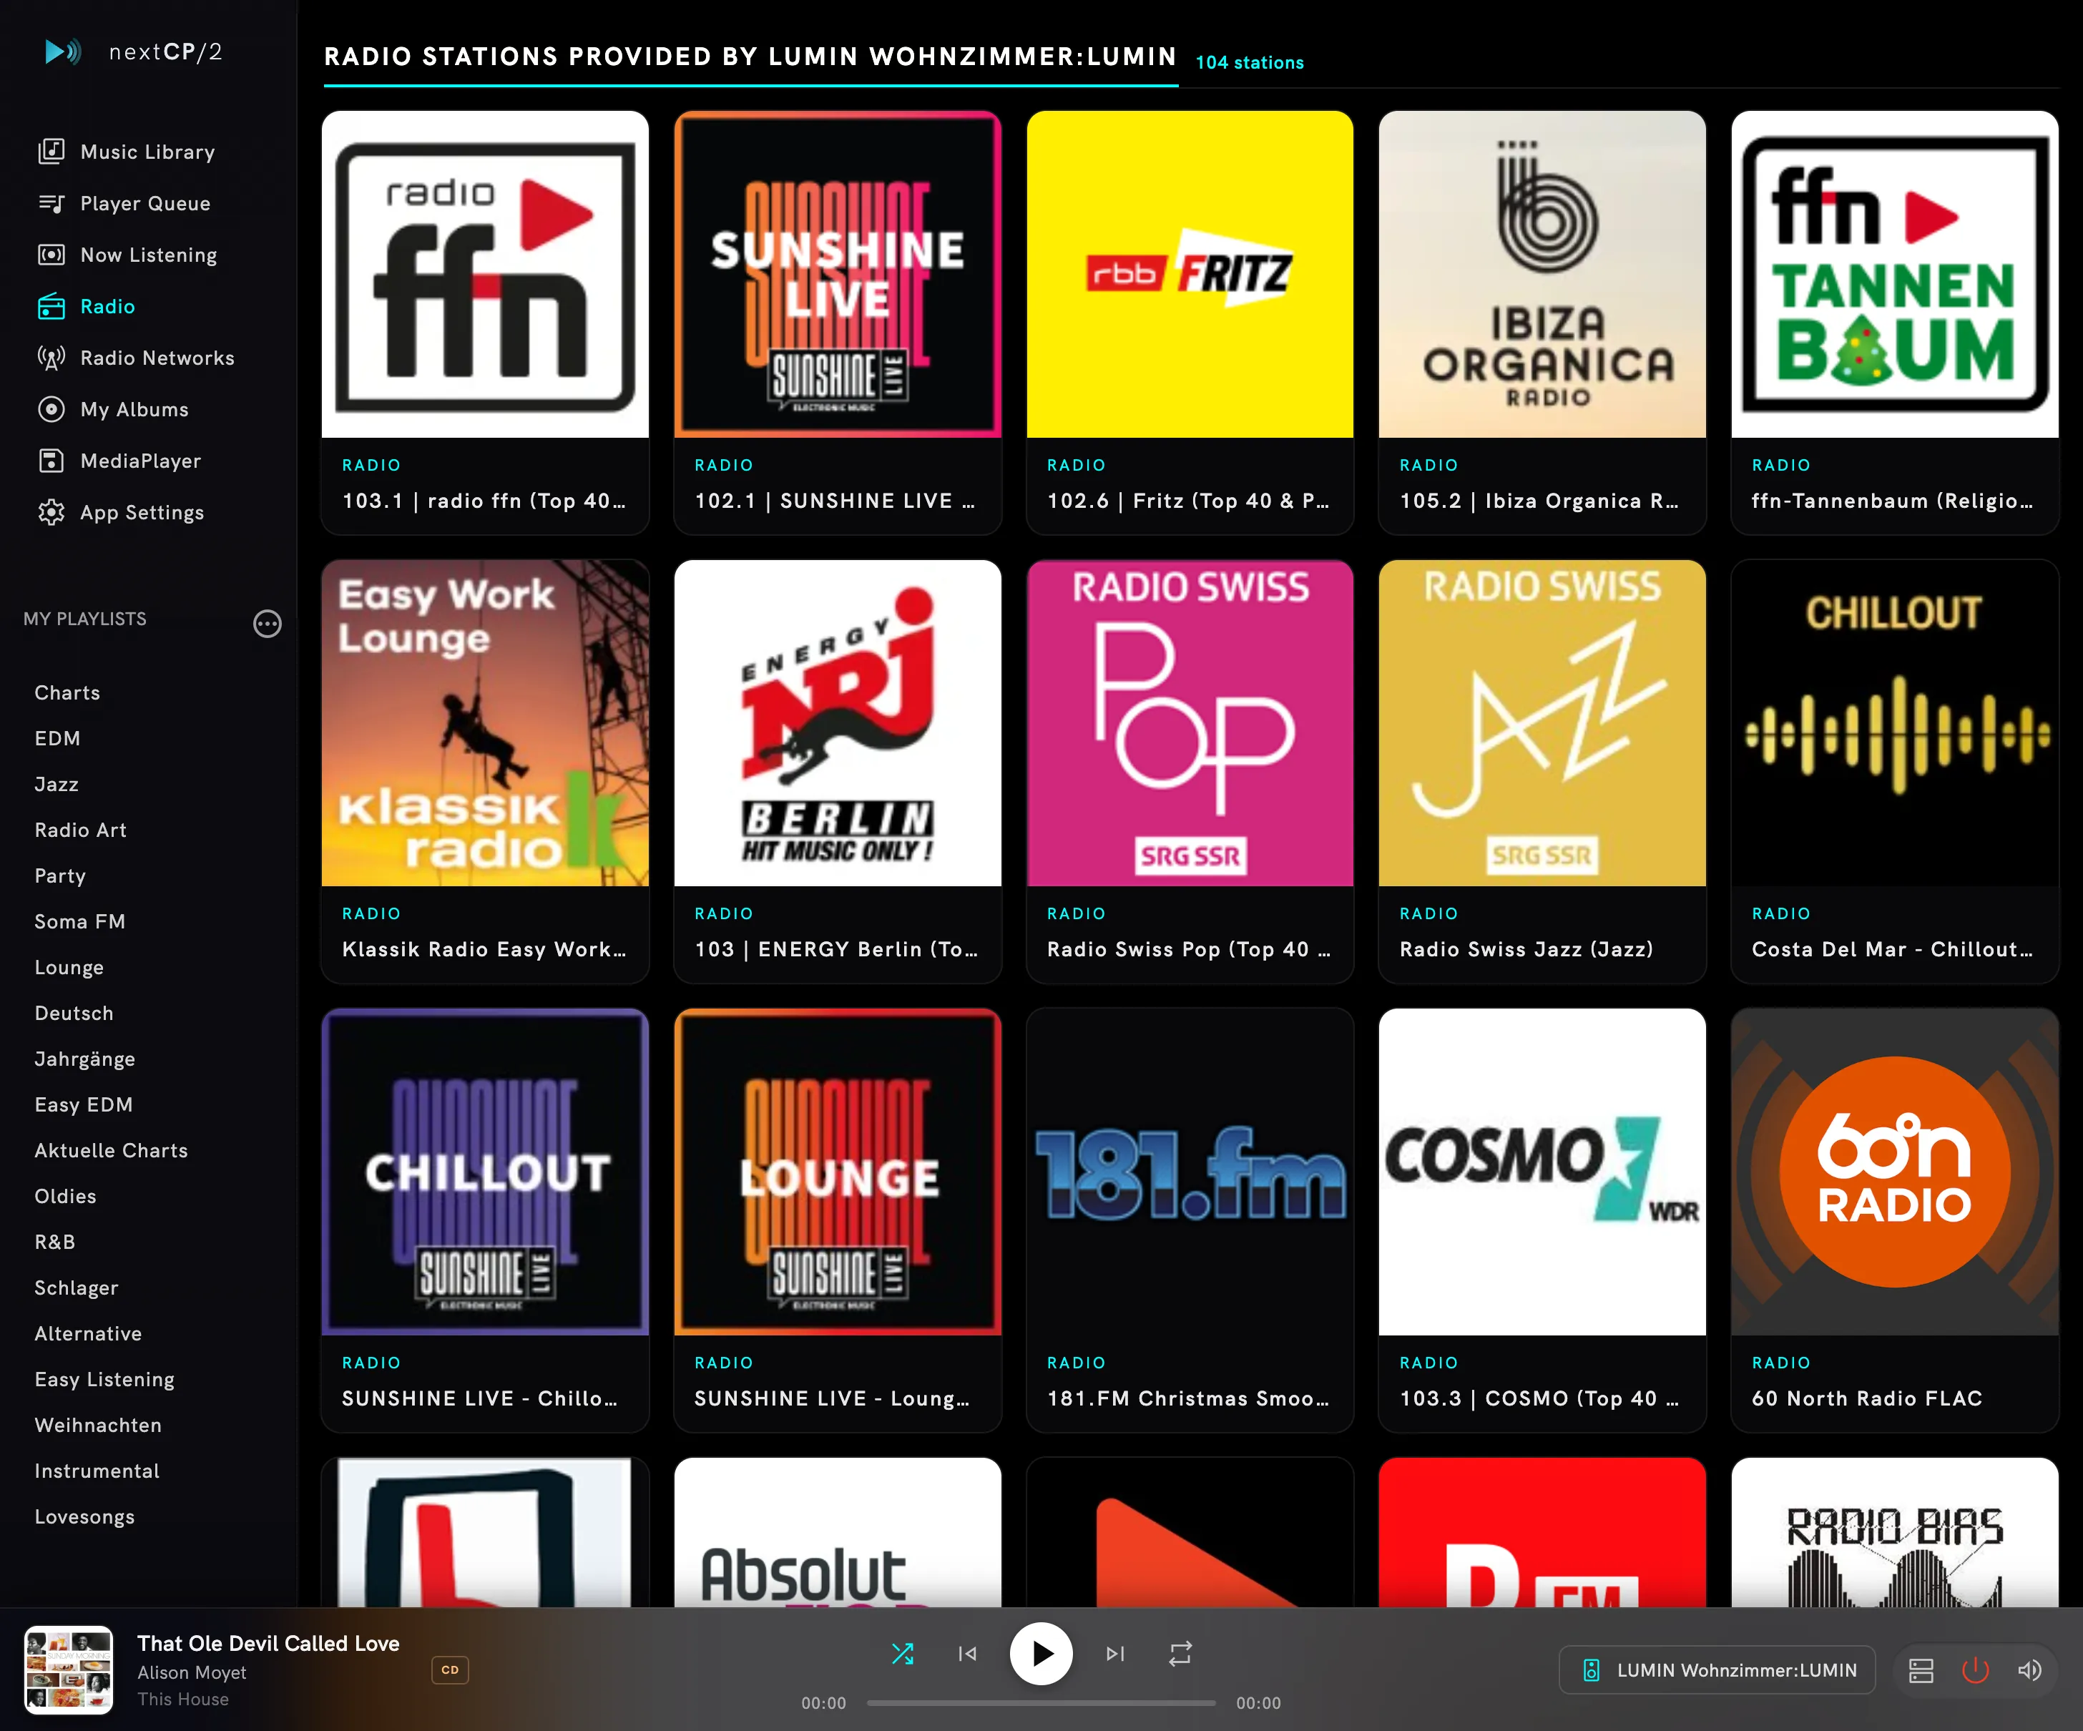Seek on the track progress bar
Screen dimensions: 2083x1731
(1041, 1703)
